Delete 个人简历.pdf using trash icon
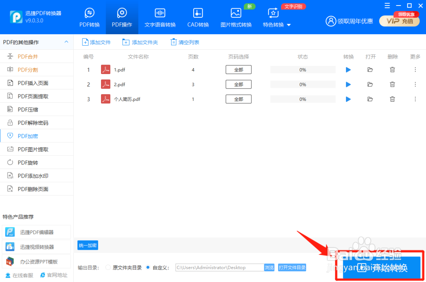 (392, 99)
